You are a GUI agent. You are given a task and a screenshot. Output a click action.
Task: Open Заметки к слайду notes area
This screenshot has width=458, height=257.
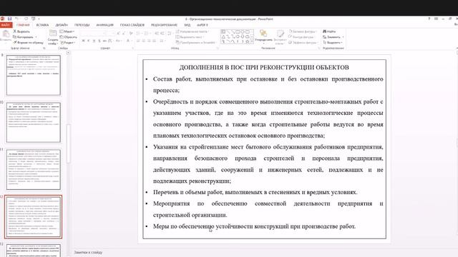(x=88, y=252)
